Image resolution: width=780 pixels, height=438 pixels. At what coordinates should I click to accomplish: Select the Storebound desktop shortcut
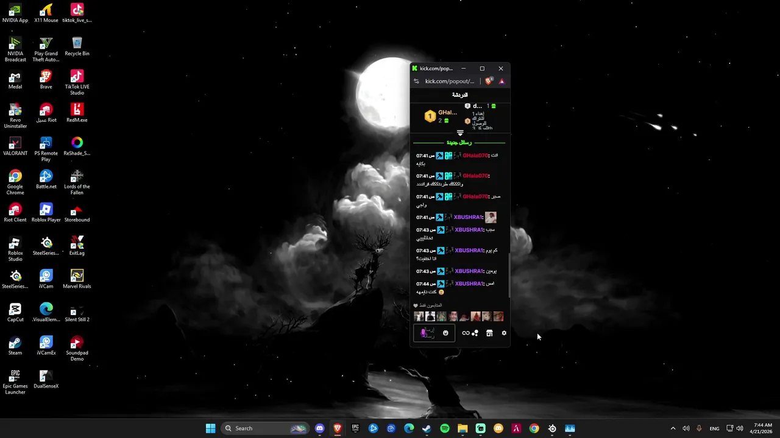pyautogui.click(x=77, y=213)
